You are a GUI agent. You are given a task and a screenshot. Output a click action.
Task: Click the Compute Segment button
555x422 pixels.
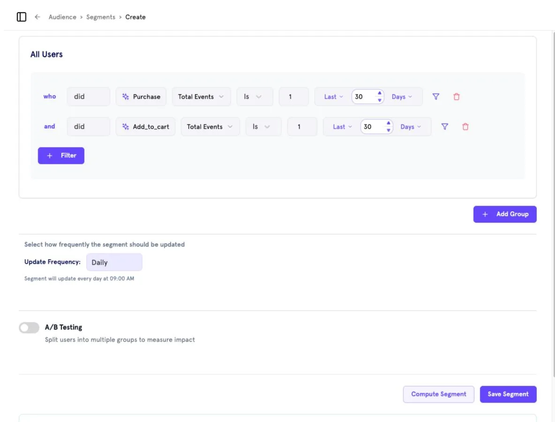(x=438, y=394)
